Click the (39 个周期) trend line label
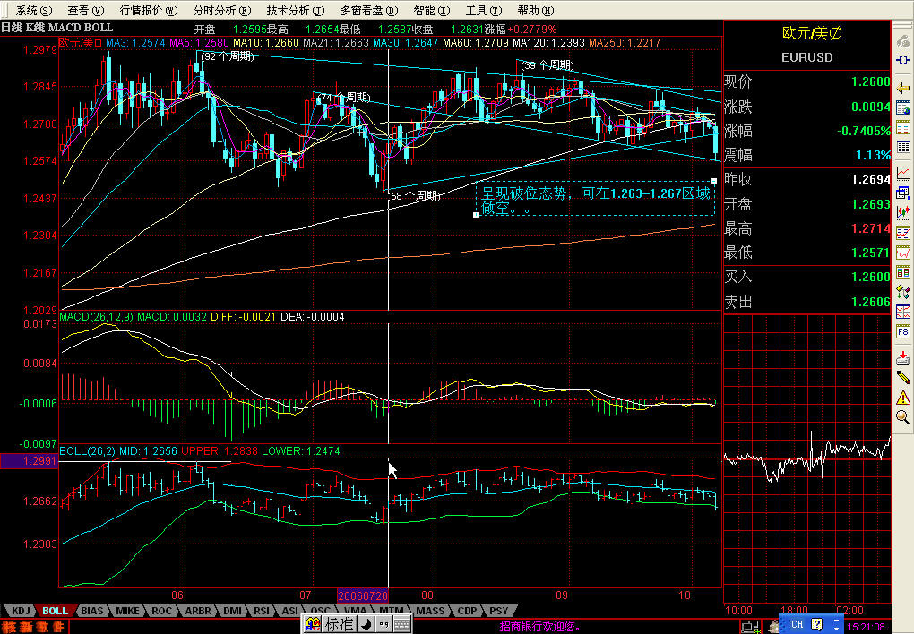 pyautogui.click(x=548, y=65)
